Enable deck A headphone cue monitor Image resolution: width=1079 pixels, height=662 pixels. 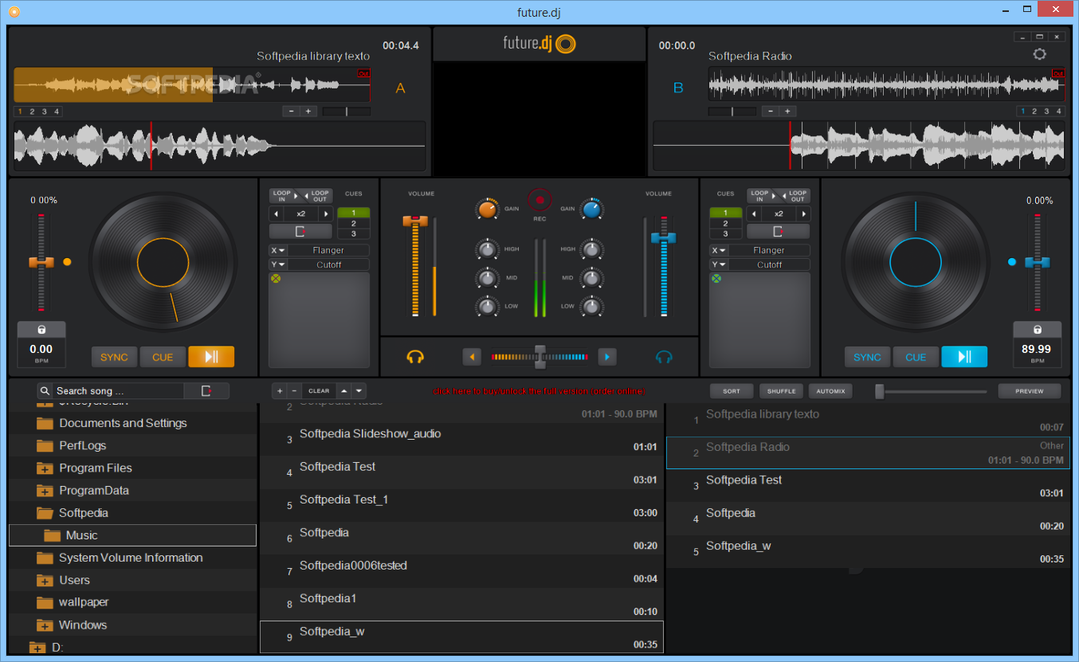point(414,357)
